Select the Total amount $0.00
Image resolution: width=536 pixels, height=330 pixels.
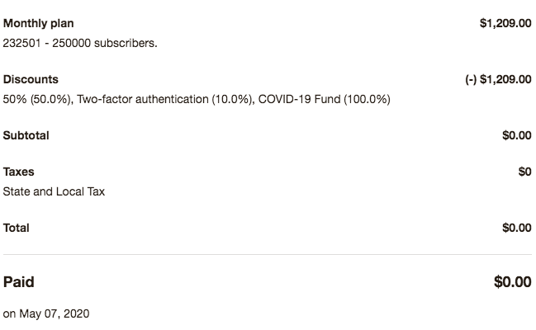[x=517, y=228]
